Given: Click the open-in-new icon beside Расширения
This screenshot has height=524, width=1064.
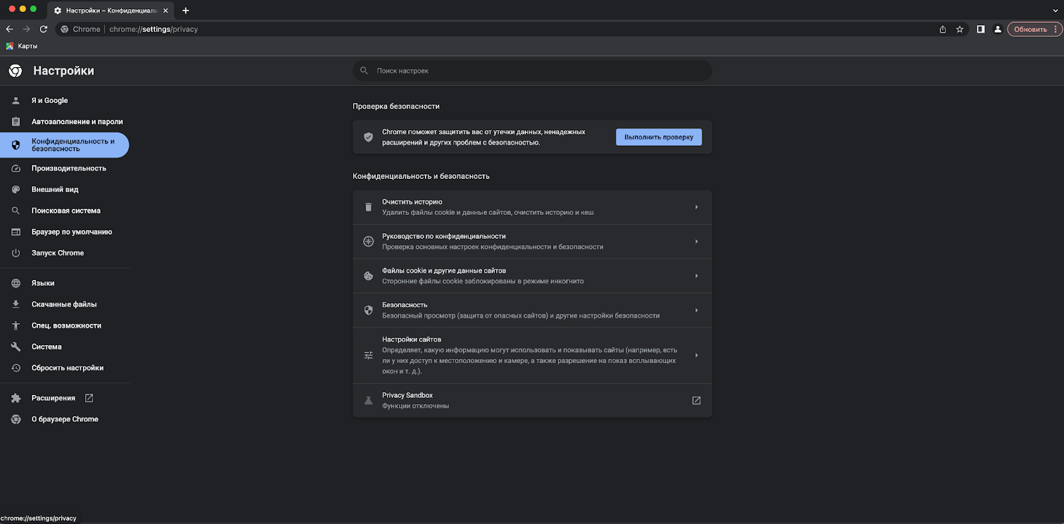Looking at the screenshot, I should click(x=89, y=398).
